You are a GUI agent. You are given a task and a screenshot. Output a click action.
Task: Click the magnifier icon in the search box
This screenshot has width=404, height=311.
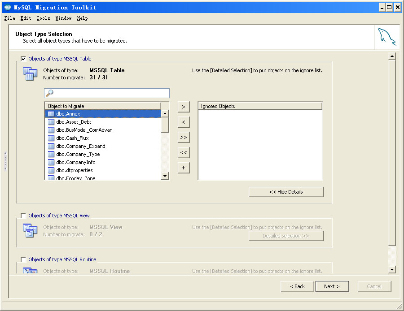pos(48,93)
